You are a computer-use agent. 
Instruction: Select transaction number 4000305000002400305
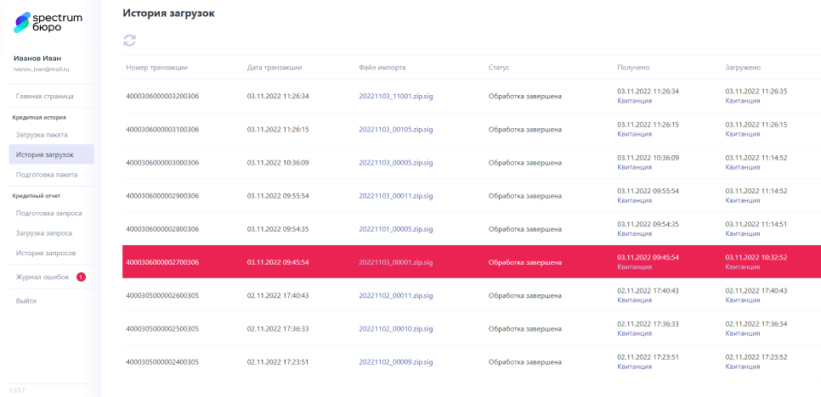coord(162,362)
